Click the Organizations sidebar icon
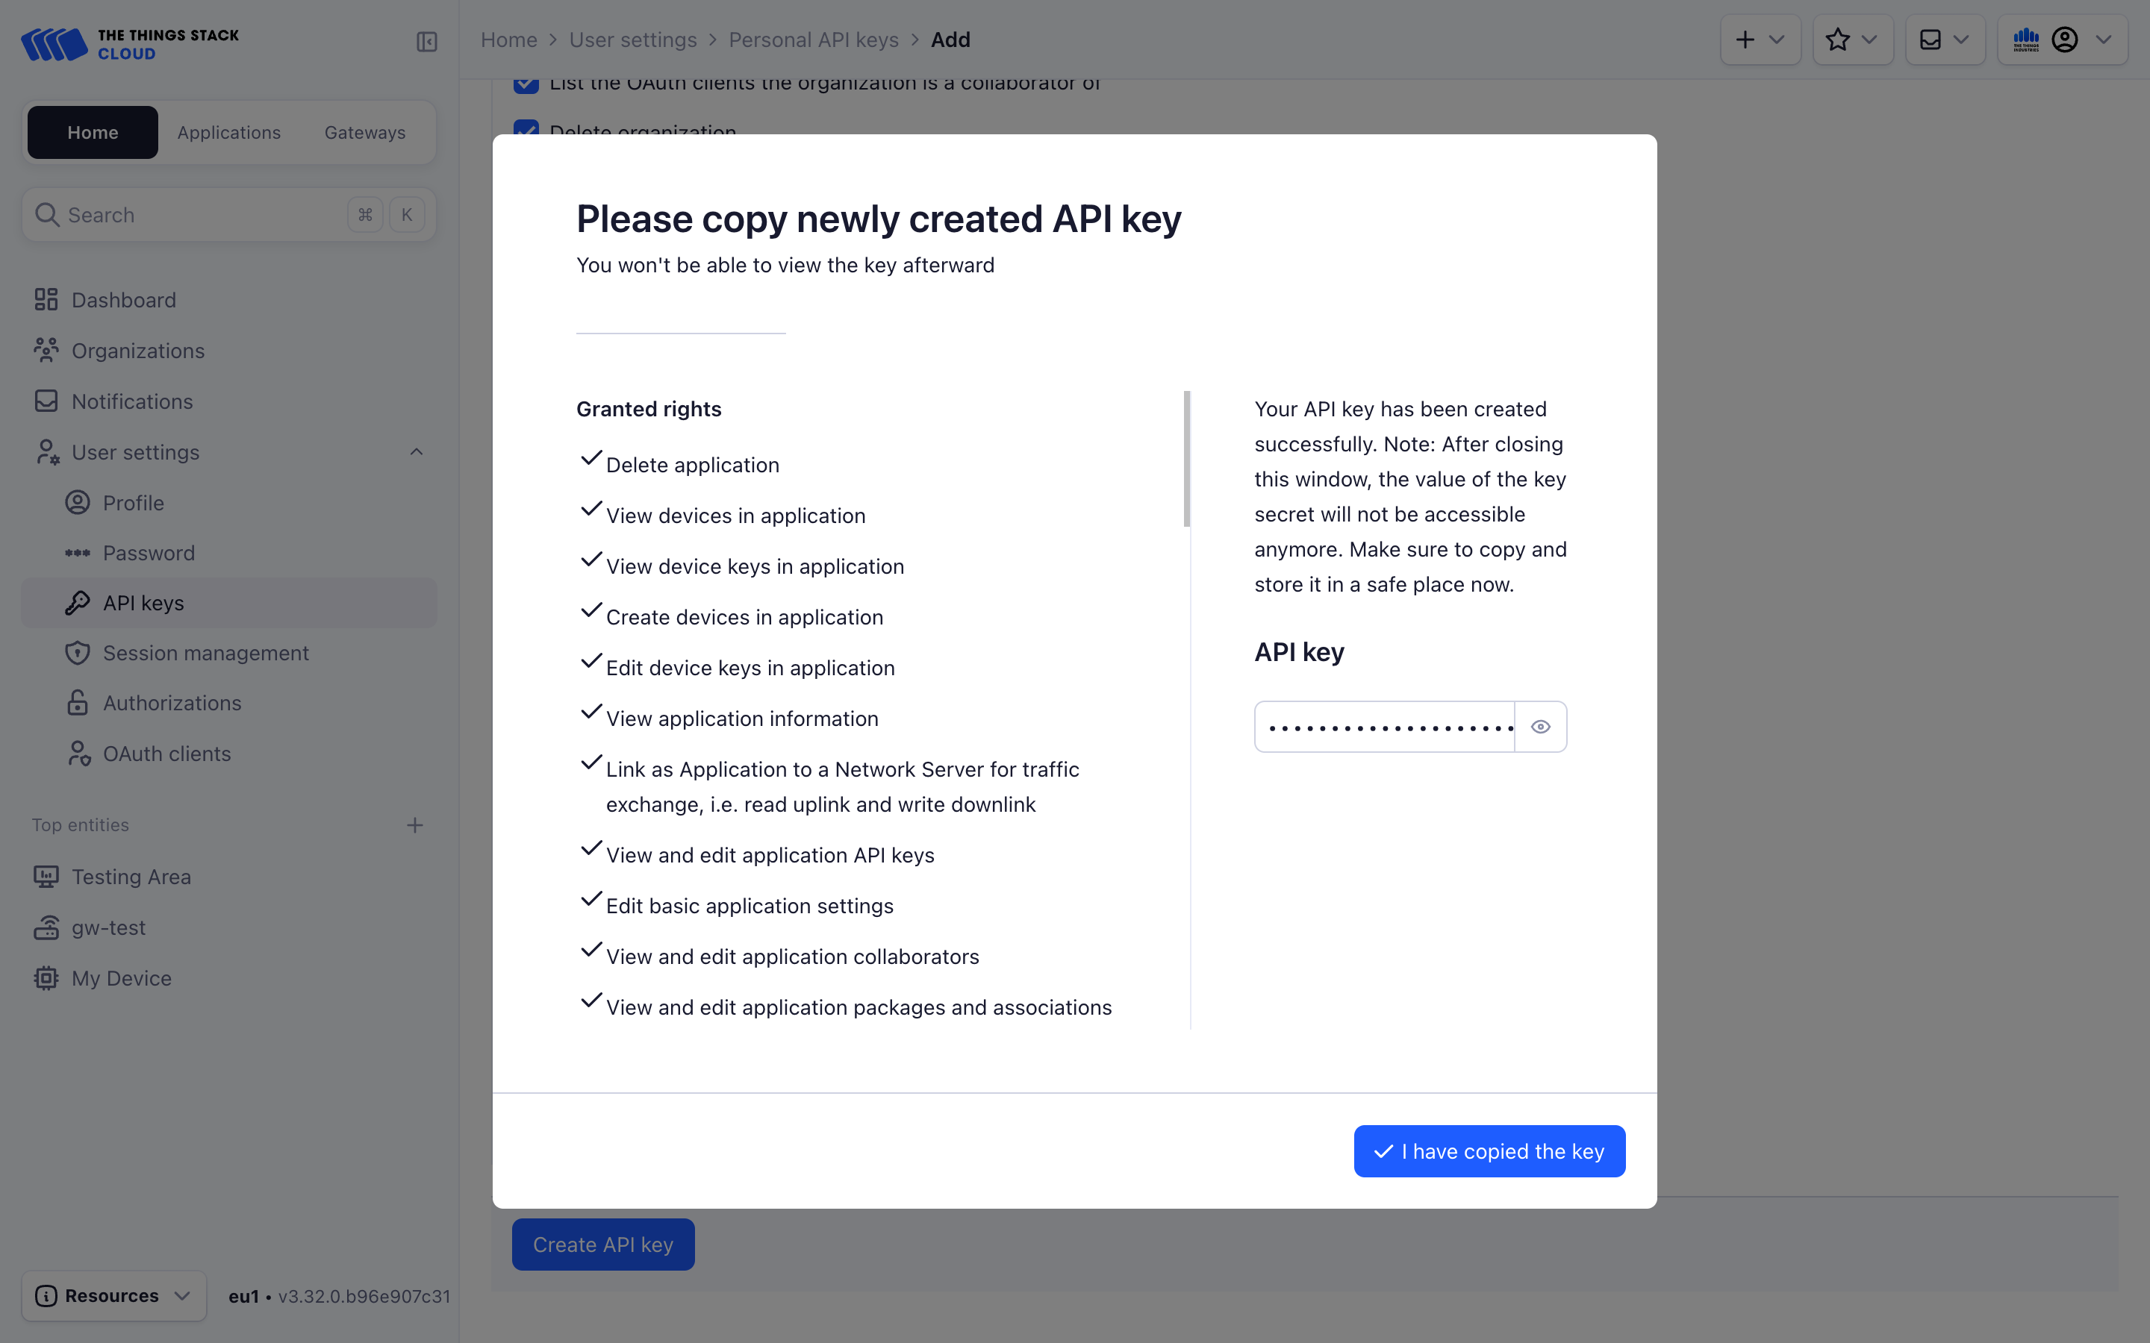Screen dimensions: 2150x1343 click(x=46, y=350)
